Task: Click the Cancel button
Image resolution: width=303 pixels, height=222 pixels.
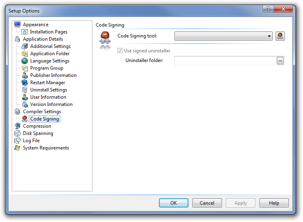Action: (207, 203)
